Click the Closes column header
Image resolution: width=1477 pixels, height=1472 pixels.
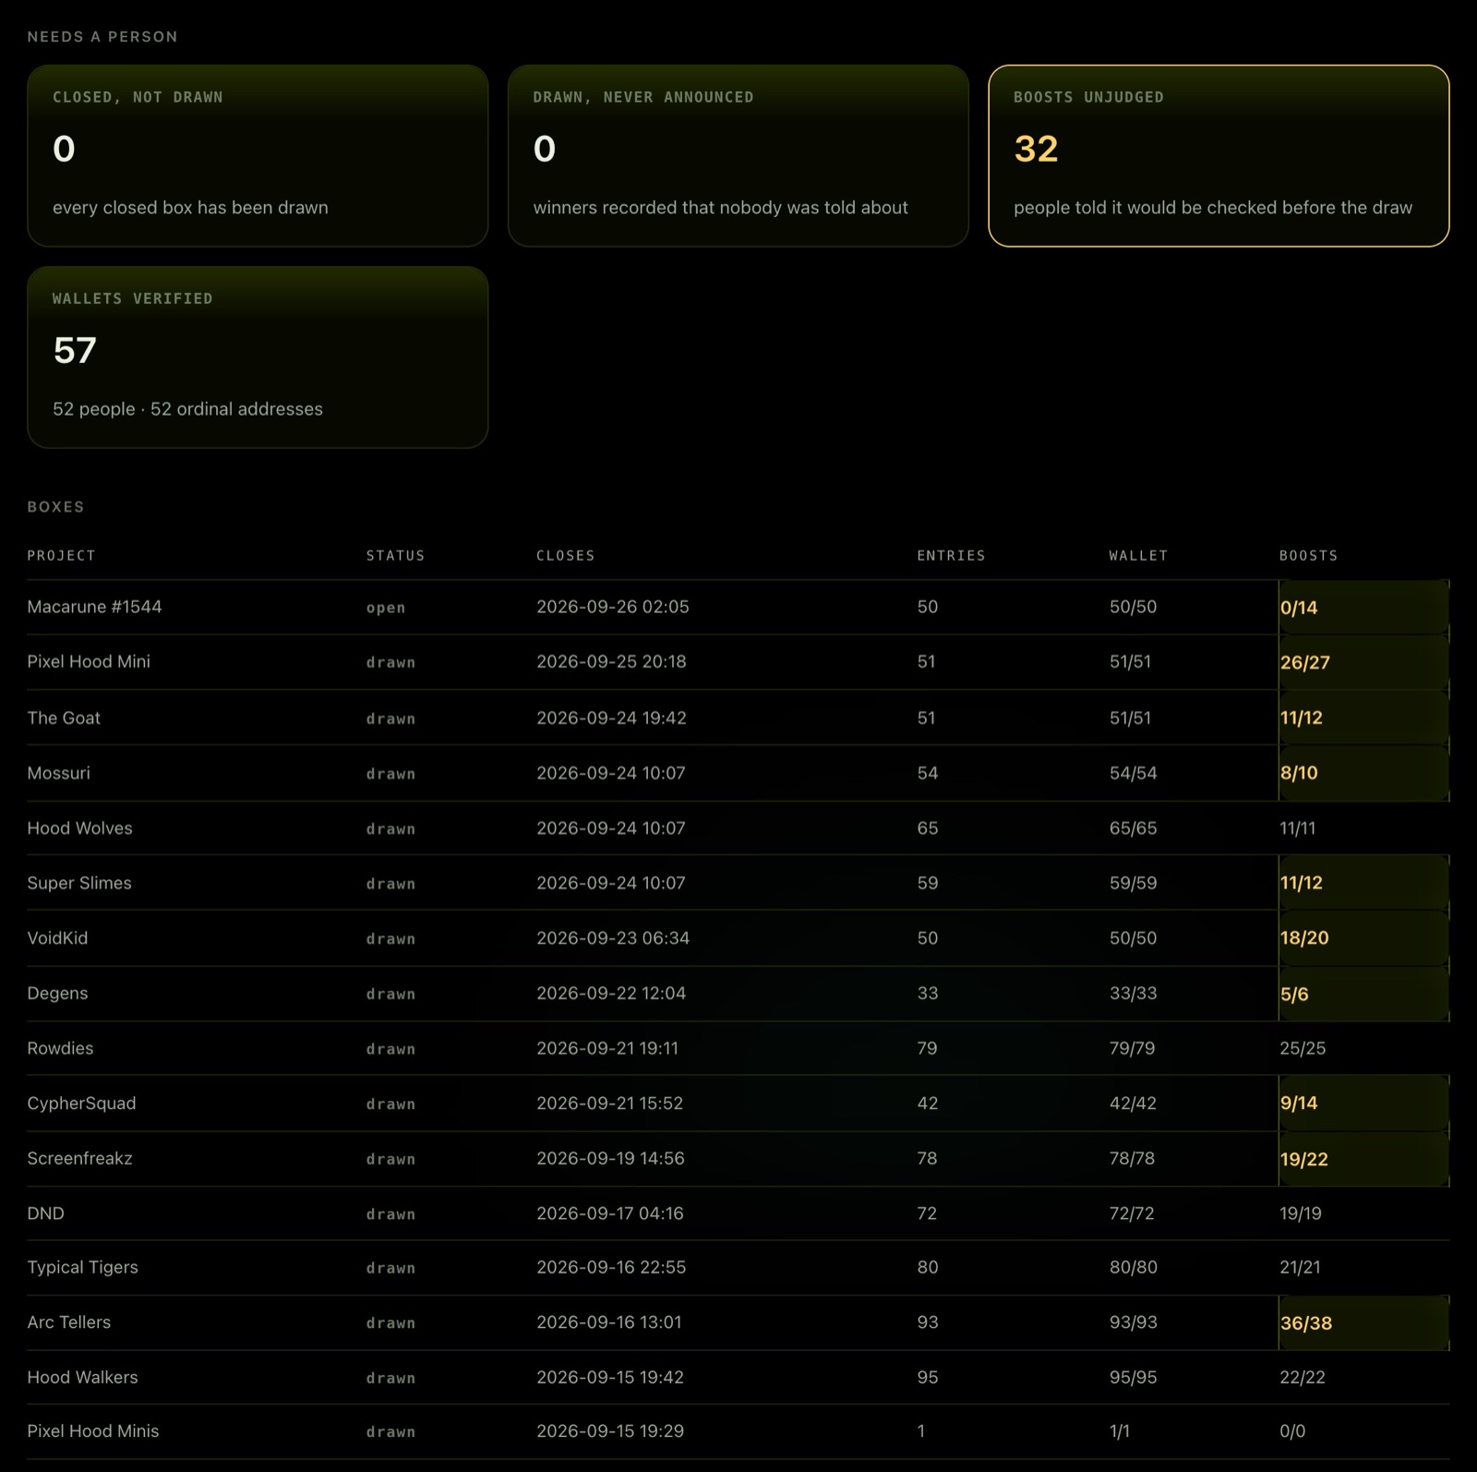[566, 556]
